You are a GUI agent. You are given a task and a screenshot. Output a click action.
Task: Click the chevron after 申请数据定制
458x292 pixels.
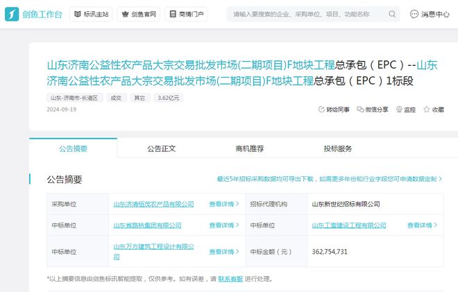pyautogui.click(x=440, y=179)
